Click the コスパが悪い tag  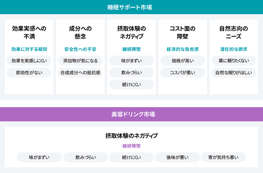pos(183,73)
